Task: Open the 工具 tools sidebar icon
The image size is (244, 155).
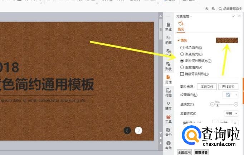Action: click(x=168, y=119)
